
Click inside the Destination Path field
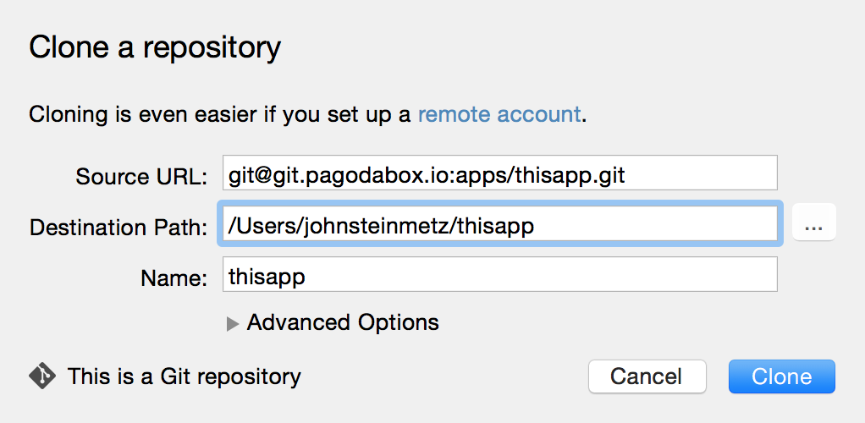pyautogui.click(x=500, y=224)
